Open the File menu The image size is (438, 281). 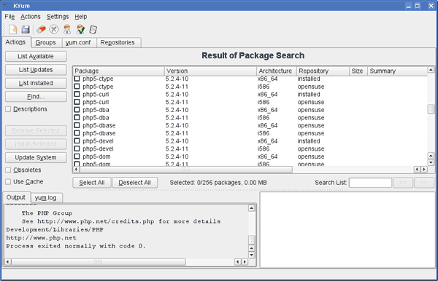point(9,17)
